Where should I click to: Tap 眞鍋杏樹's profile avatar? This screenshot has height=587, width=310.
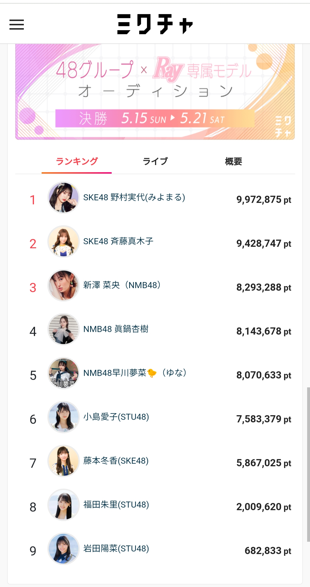(63, 329)
